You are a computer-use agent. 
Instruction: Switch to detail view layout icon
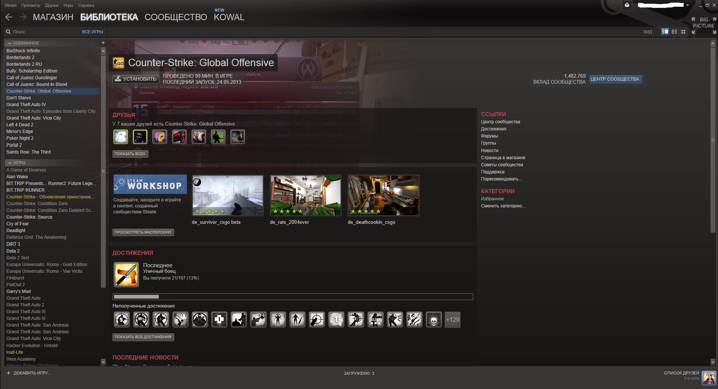(x=665, y=32)
